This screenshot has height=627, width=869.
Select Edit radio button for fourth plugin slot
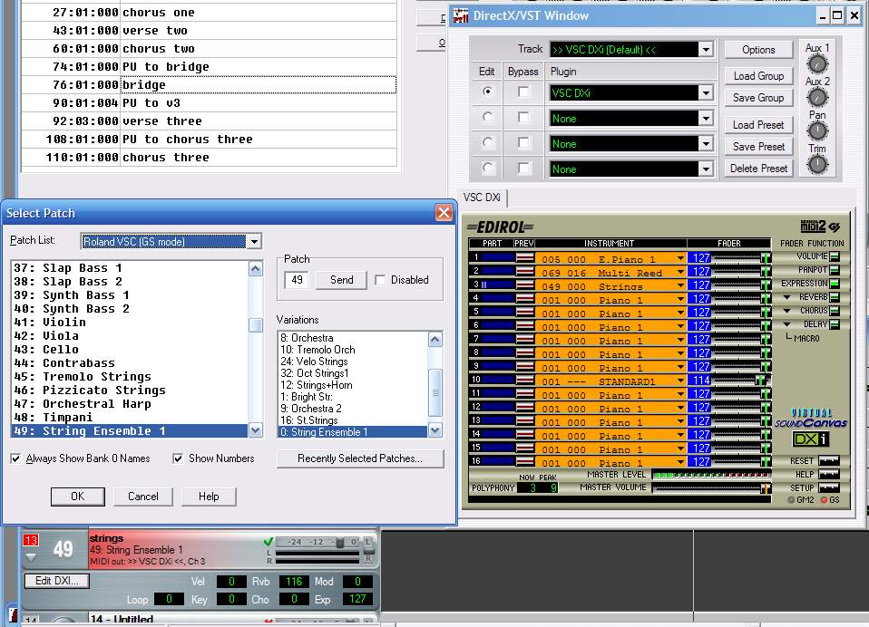(487, 168)
